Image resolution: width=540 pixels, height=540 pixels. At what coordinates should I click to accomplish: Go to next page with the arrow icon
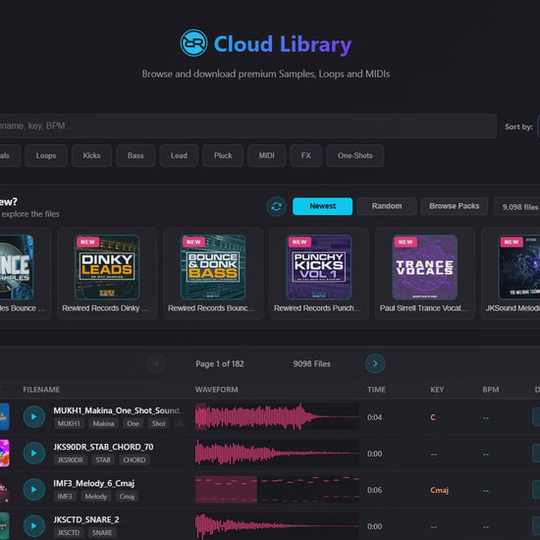pos(375,363)
